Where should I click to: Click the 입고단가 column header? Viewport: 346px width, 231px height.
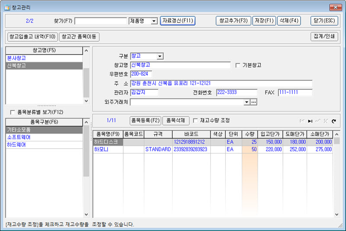[270, 134]
